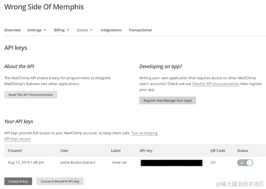This screenshot has width=266, height=189.
Task: Open the Extras dropdown menu
Action: point(85,30)
